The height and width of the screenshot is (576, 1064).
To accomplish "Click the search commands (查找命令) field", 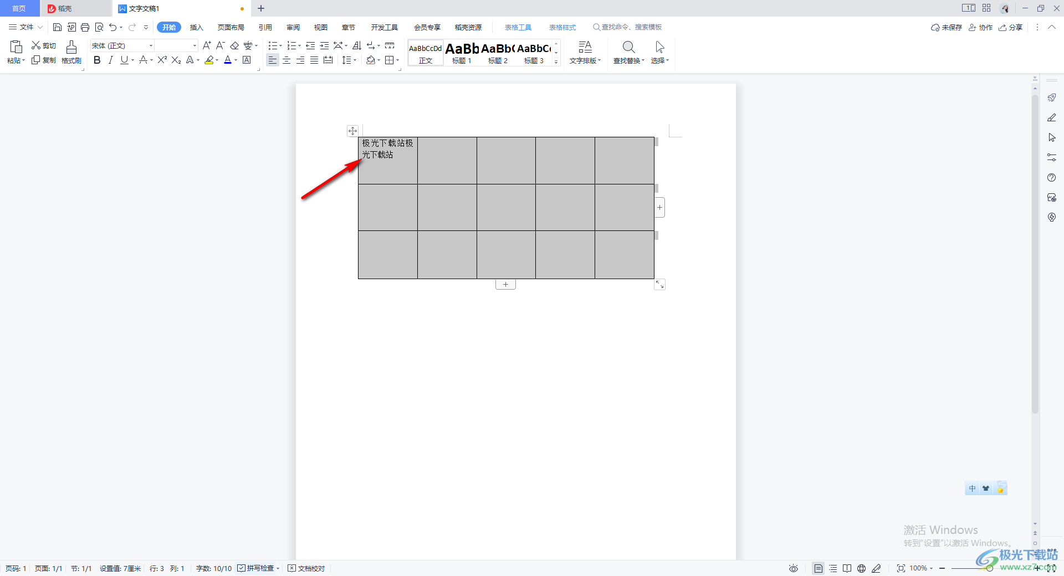I will coord(627,27).
